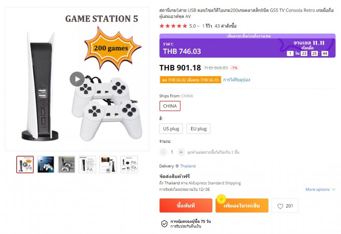Select CHINA as ships-from option
The width and height of the screenshot is (341, 234).
coord(170,106)
